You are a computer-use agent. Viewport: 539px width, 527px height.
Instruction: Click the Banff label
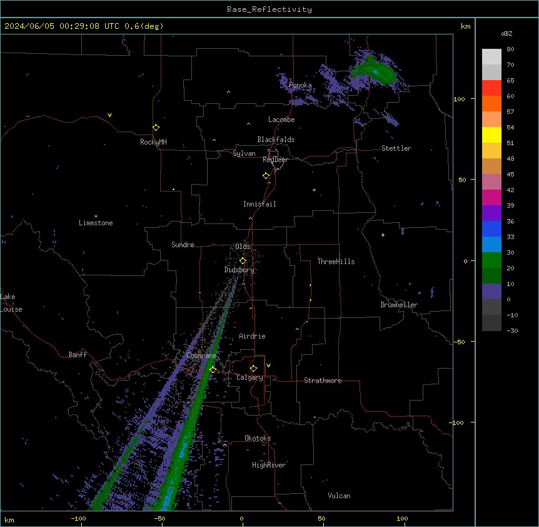pyautogui.click(x=78, y=355)
